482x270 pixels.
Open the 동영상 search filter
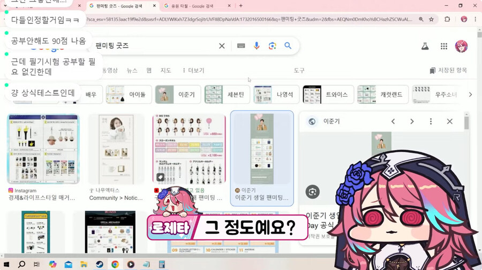[110, 71]
